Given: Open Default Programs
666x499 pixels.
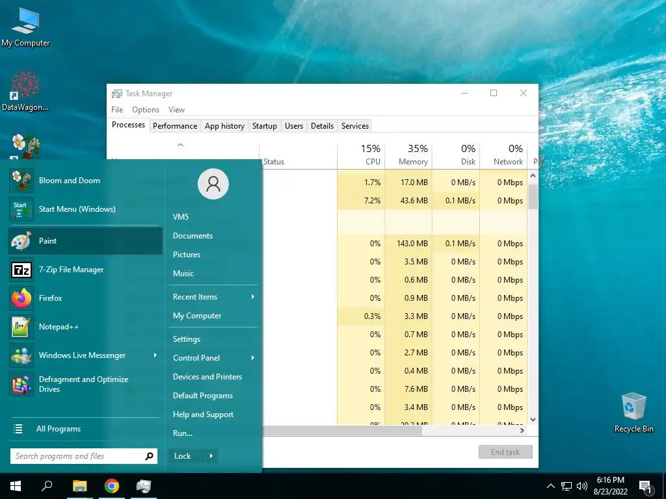Looking at the screenshot, I should tap(203, 396).
